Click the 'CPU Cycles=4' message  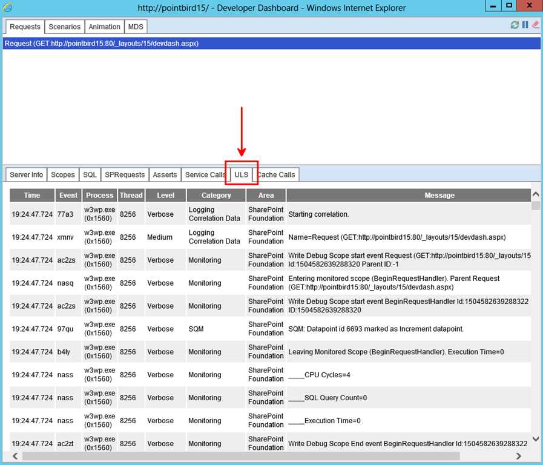pos(319,375)
